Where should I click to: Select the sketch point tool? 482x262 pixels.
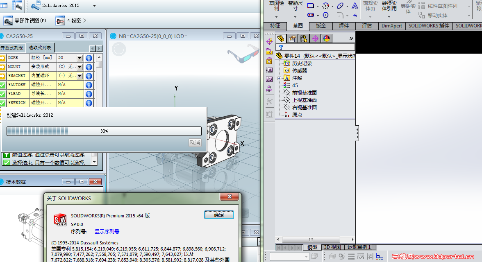(355, 16)
